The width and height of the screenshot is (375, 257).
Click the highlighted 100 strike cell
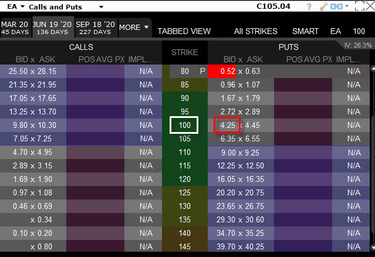coord(184,125)
